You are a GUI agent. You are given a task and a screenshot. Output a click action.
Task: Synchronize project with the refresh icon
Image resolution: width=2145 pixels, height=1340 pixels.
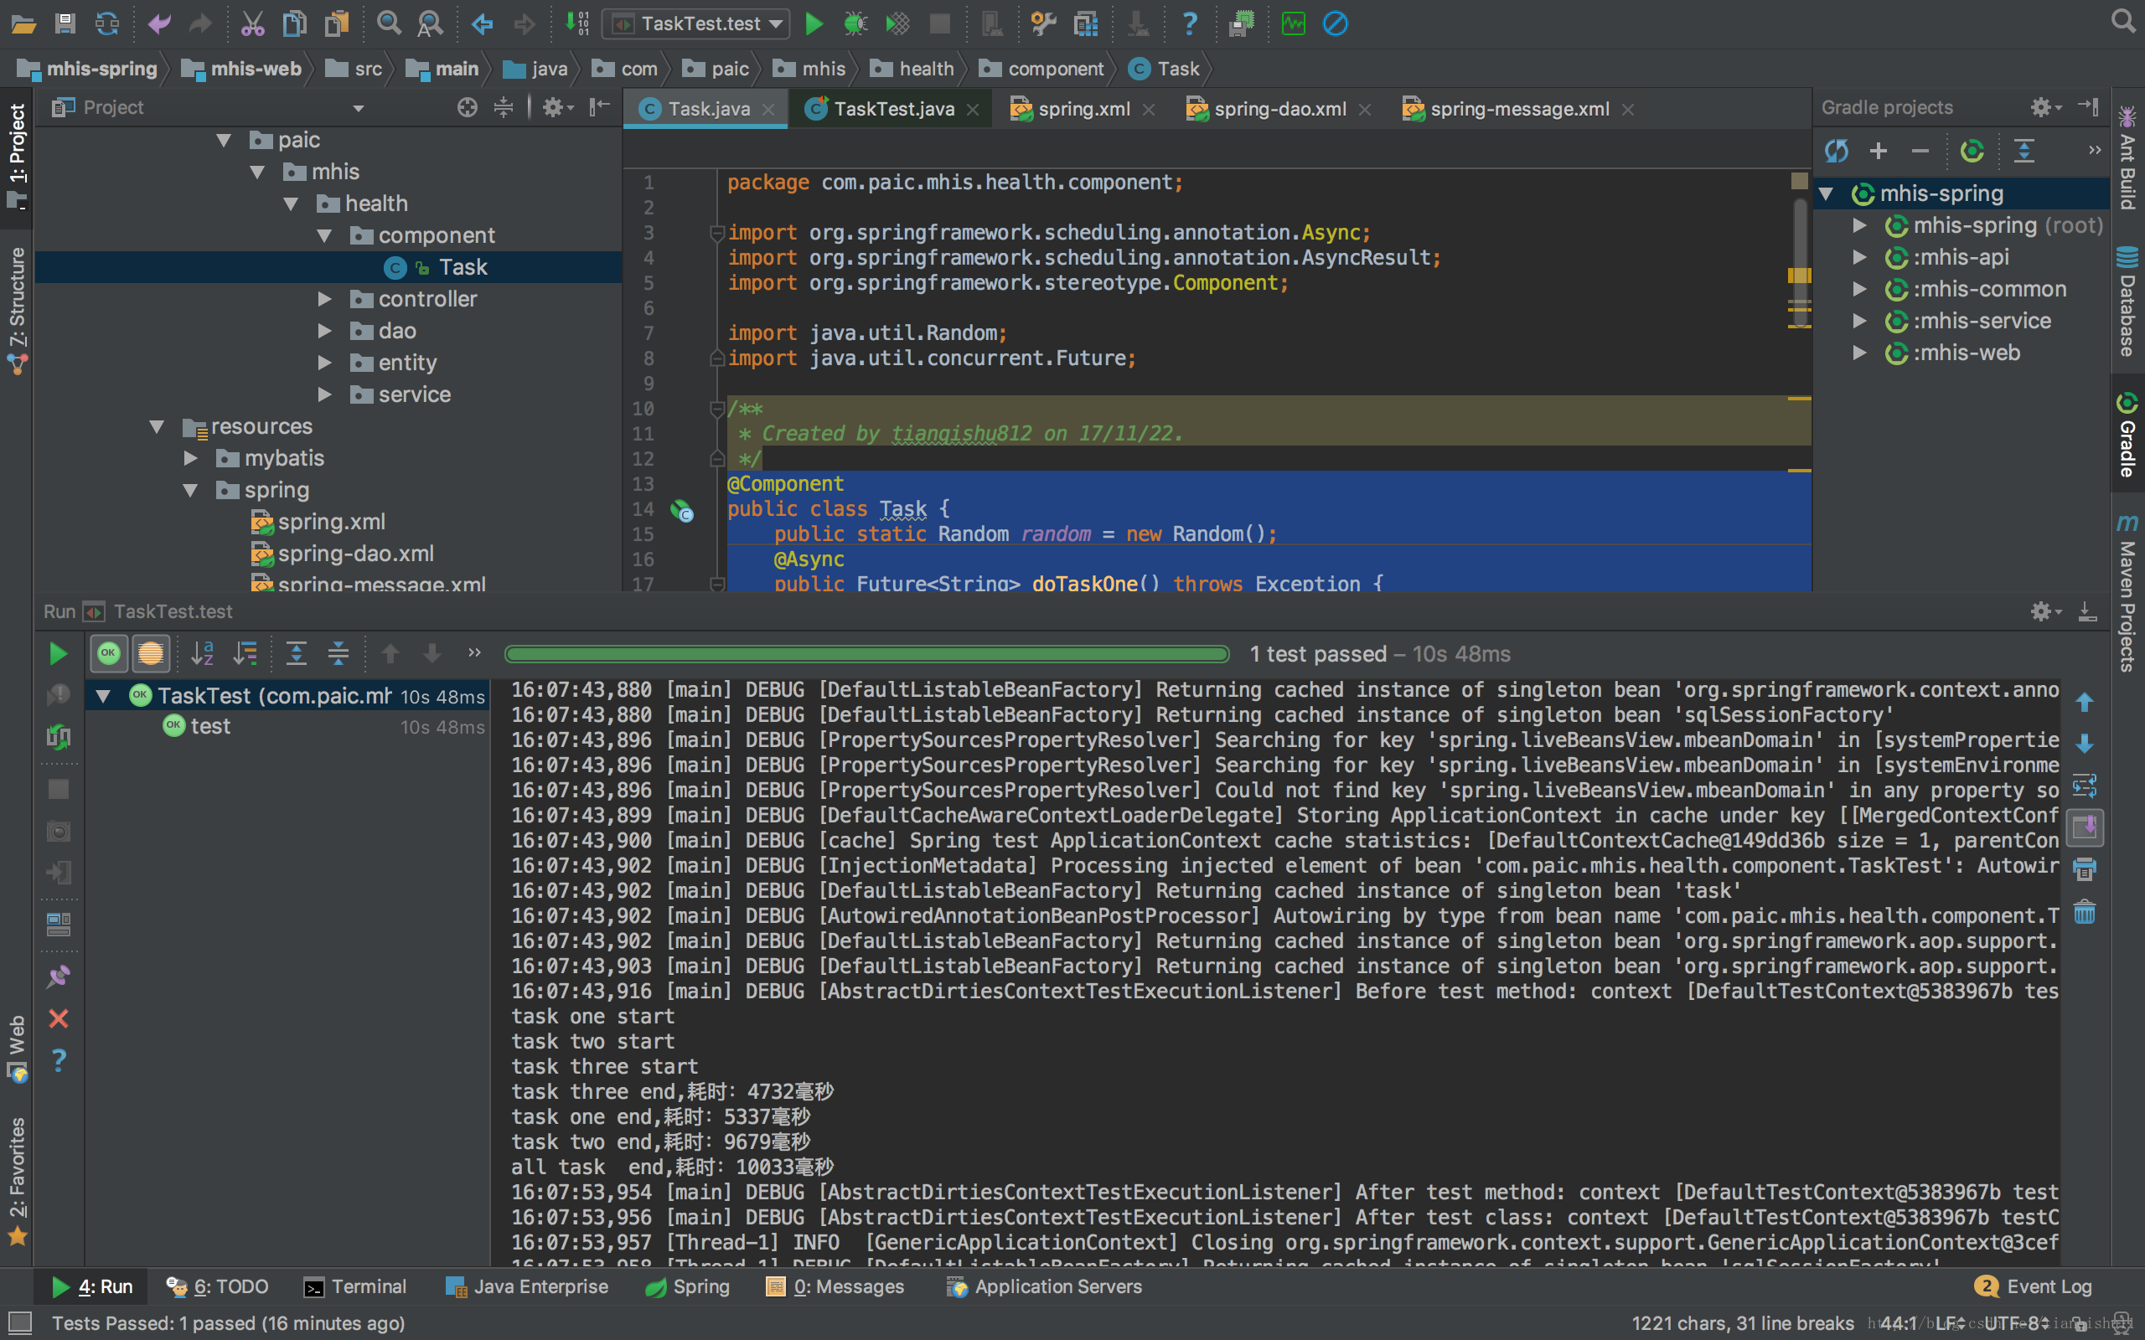click(107, 24)
